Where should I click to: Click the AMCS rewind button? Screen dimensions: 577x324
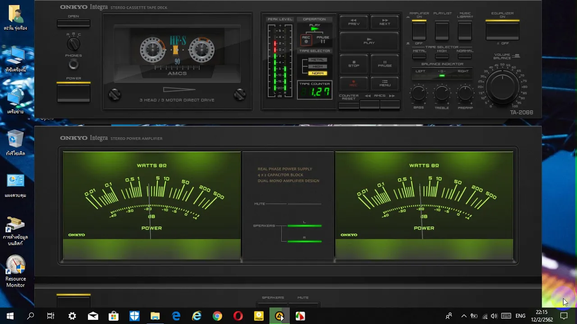pos(369,105)
